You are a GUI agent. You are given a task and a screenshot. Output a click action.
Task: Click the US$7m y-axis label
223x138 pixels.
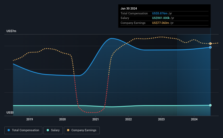[11, 31]
